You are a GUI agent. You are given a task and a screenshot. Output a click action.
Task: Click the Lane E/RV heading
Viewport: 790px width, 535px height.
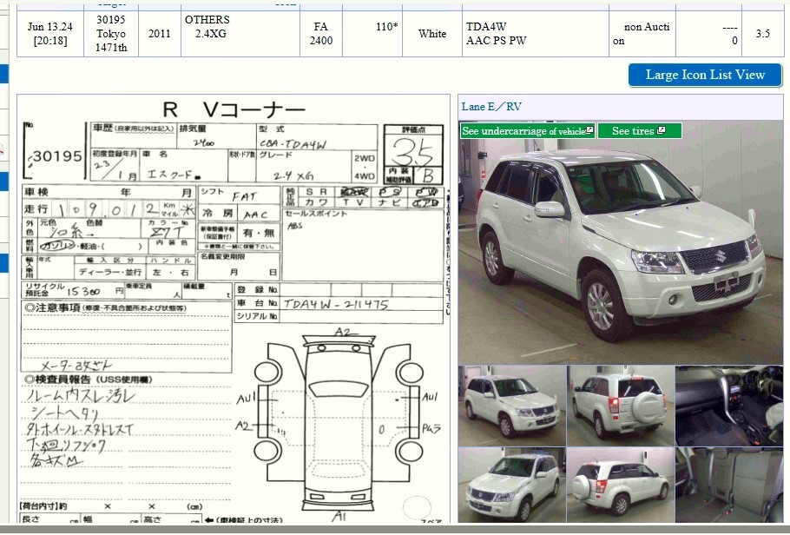pos(491,107)
